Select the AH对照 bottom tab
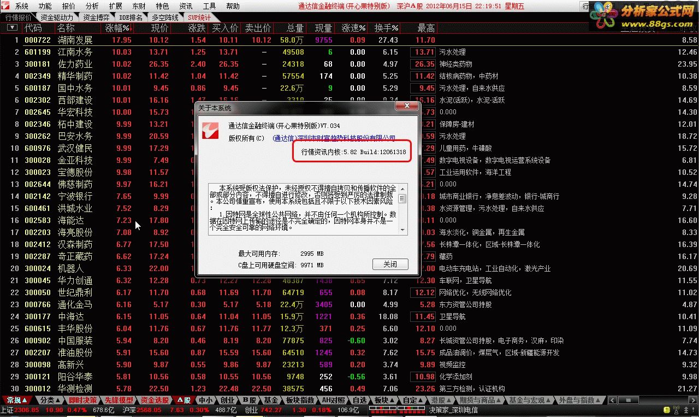 coord(333,400)
